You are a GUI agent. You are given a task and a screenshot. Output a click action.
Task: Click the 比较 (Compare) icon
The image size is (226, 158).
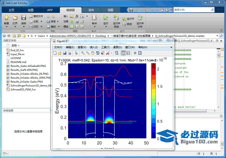[31, 21]
